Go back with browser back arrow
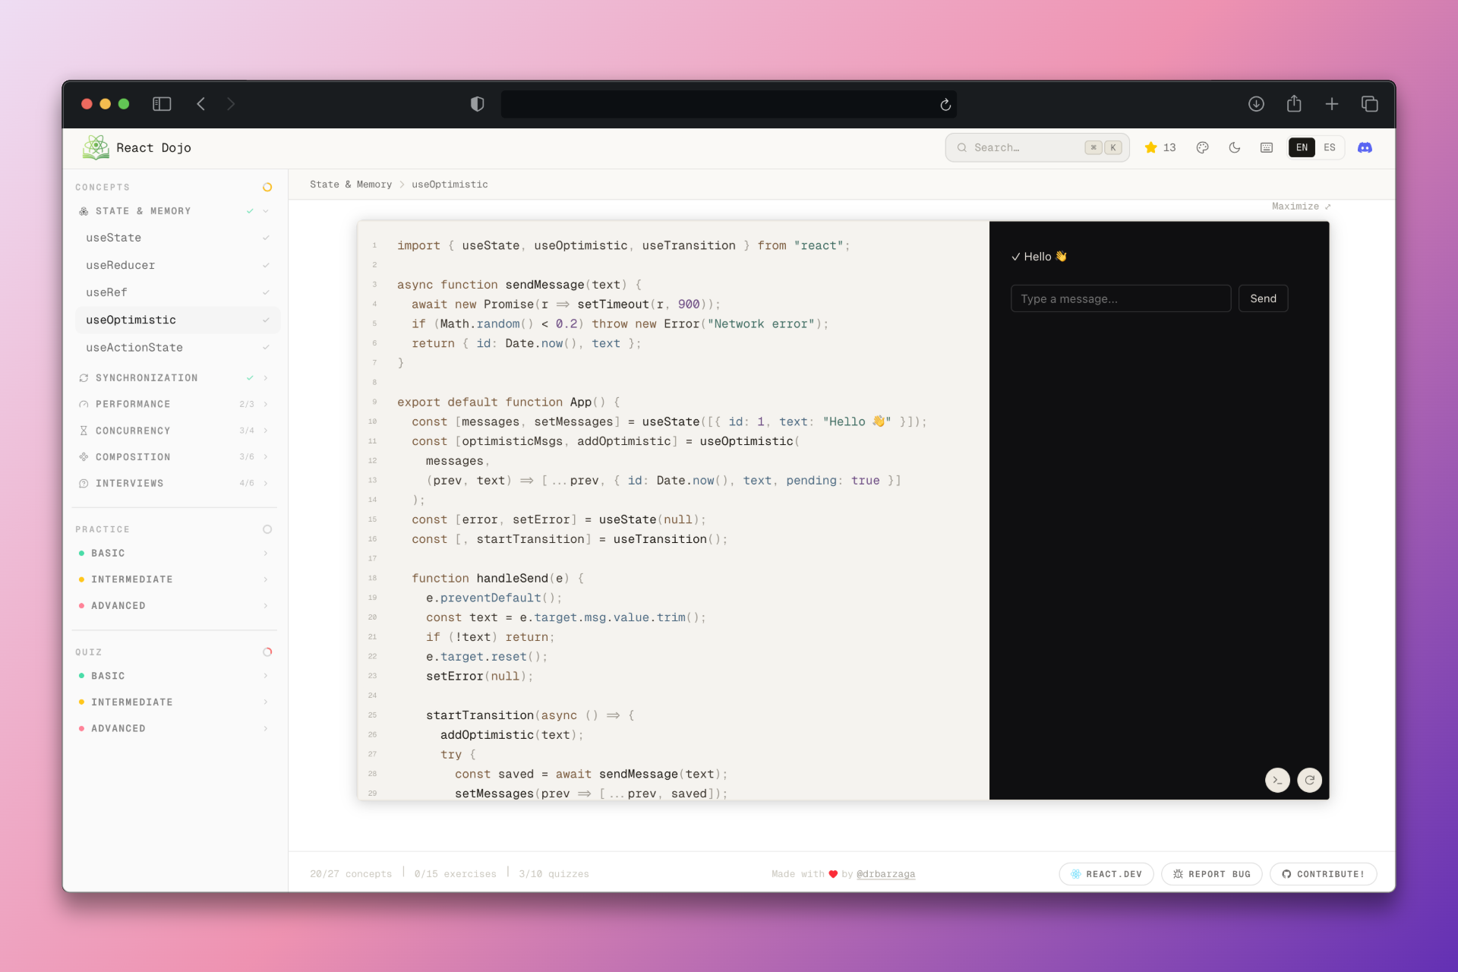Viewport: 1458px width, 972px height. pyautogui.click(x=201, y=104)
